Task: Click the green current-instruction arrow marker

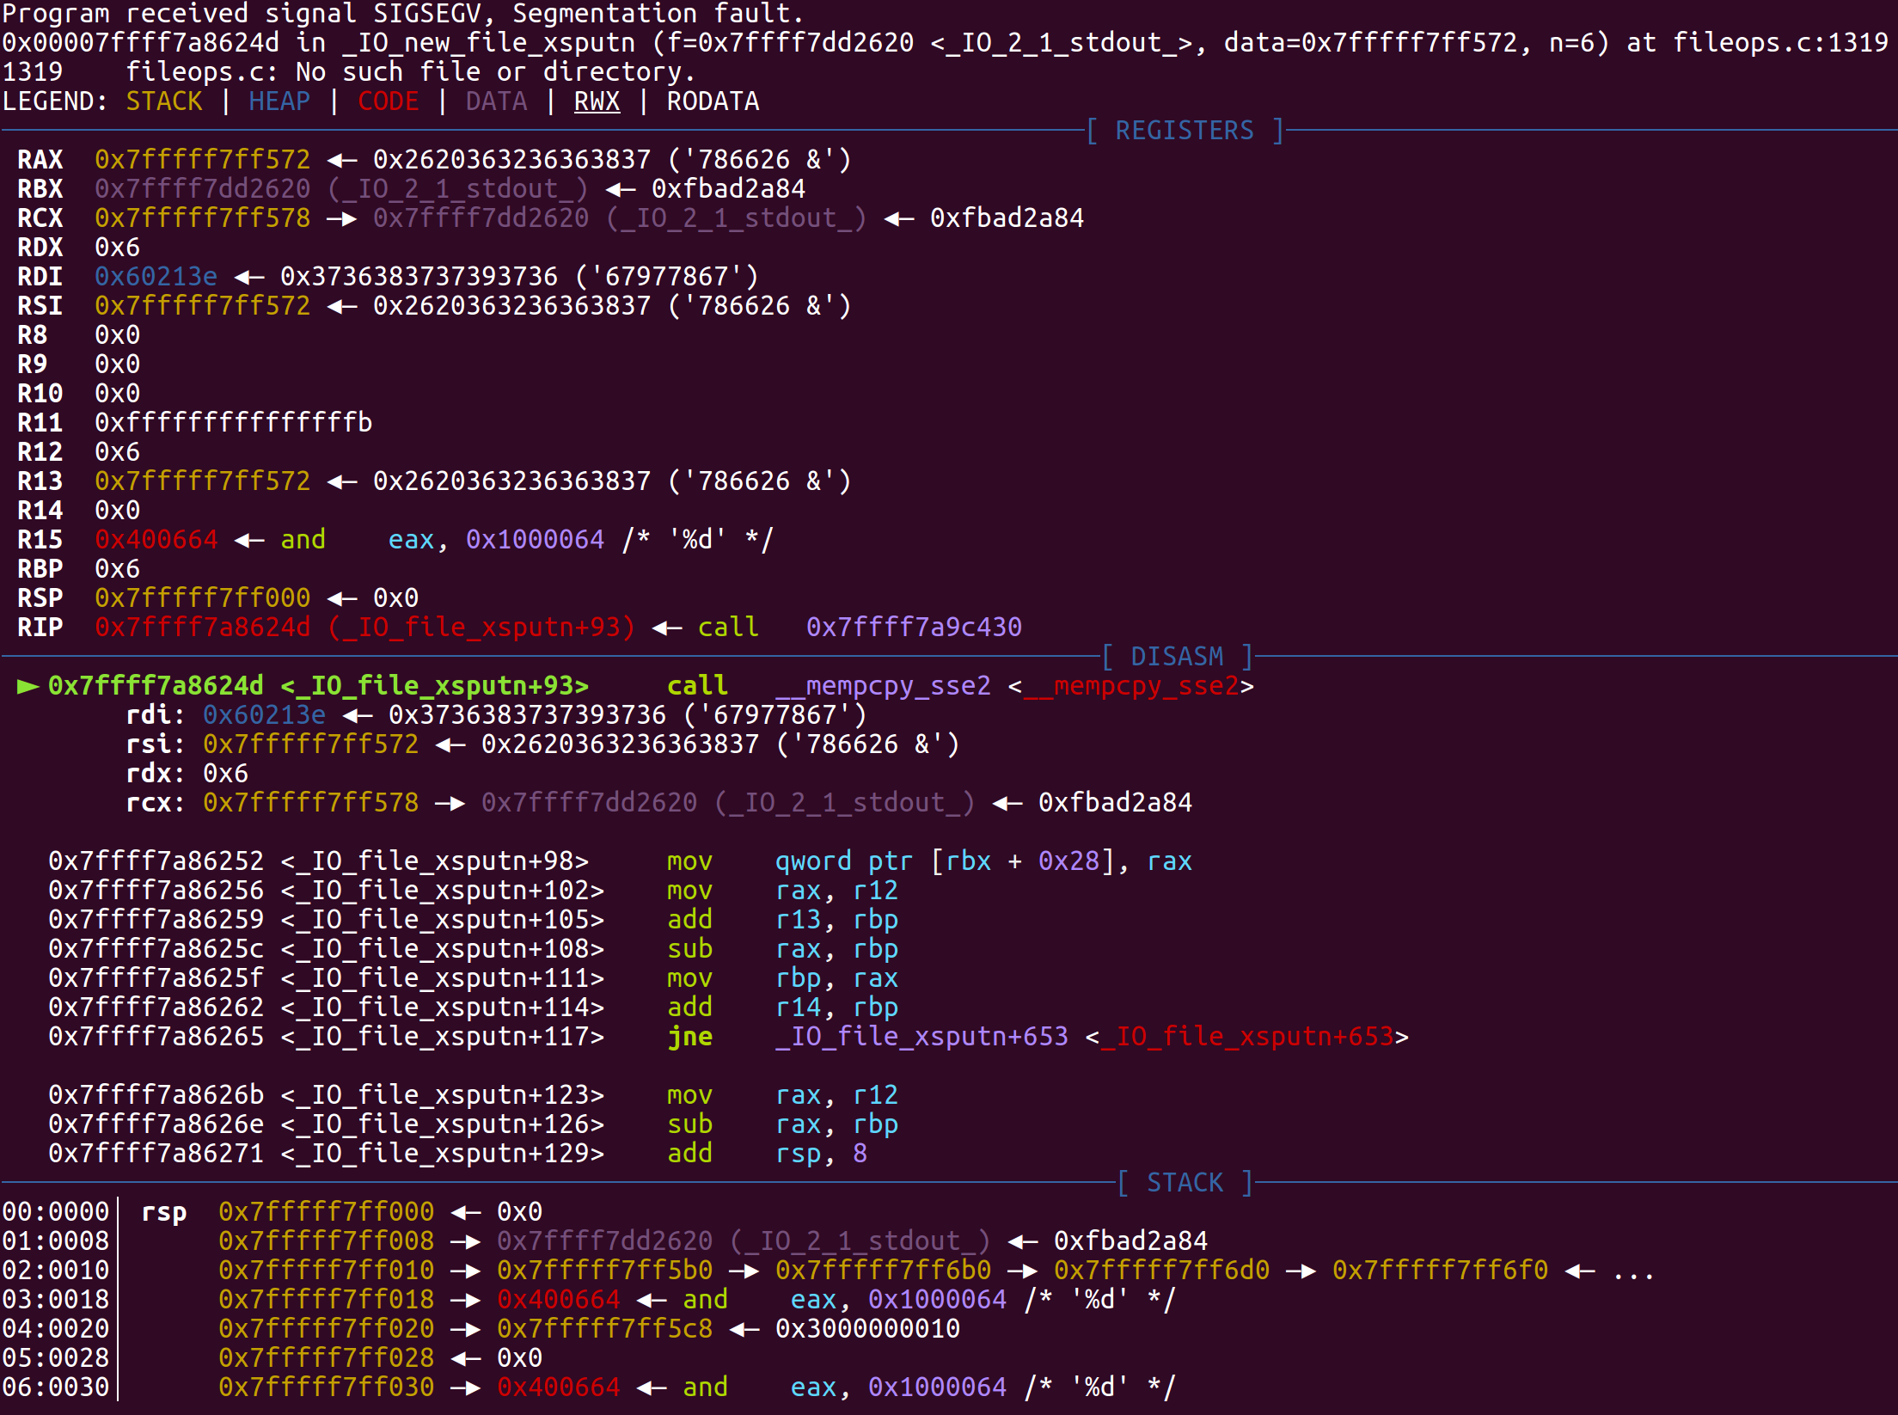Action: tap(28, 686)
